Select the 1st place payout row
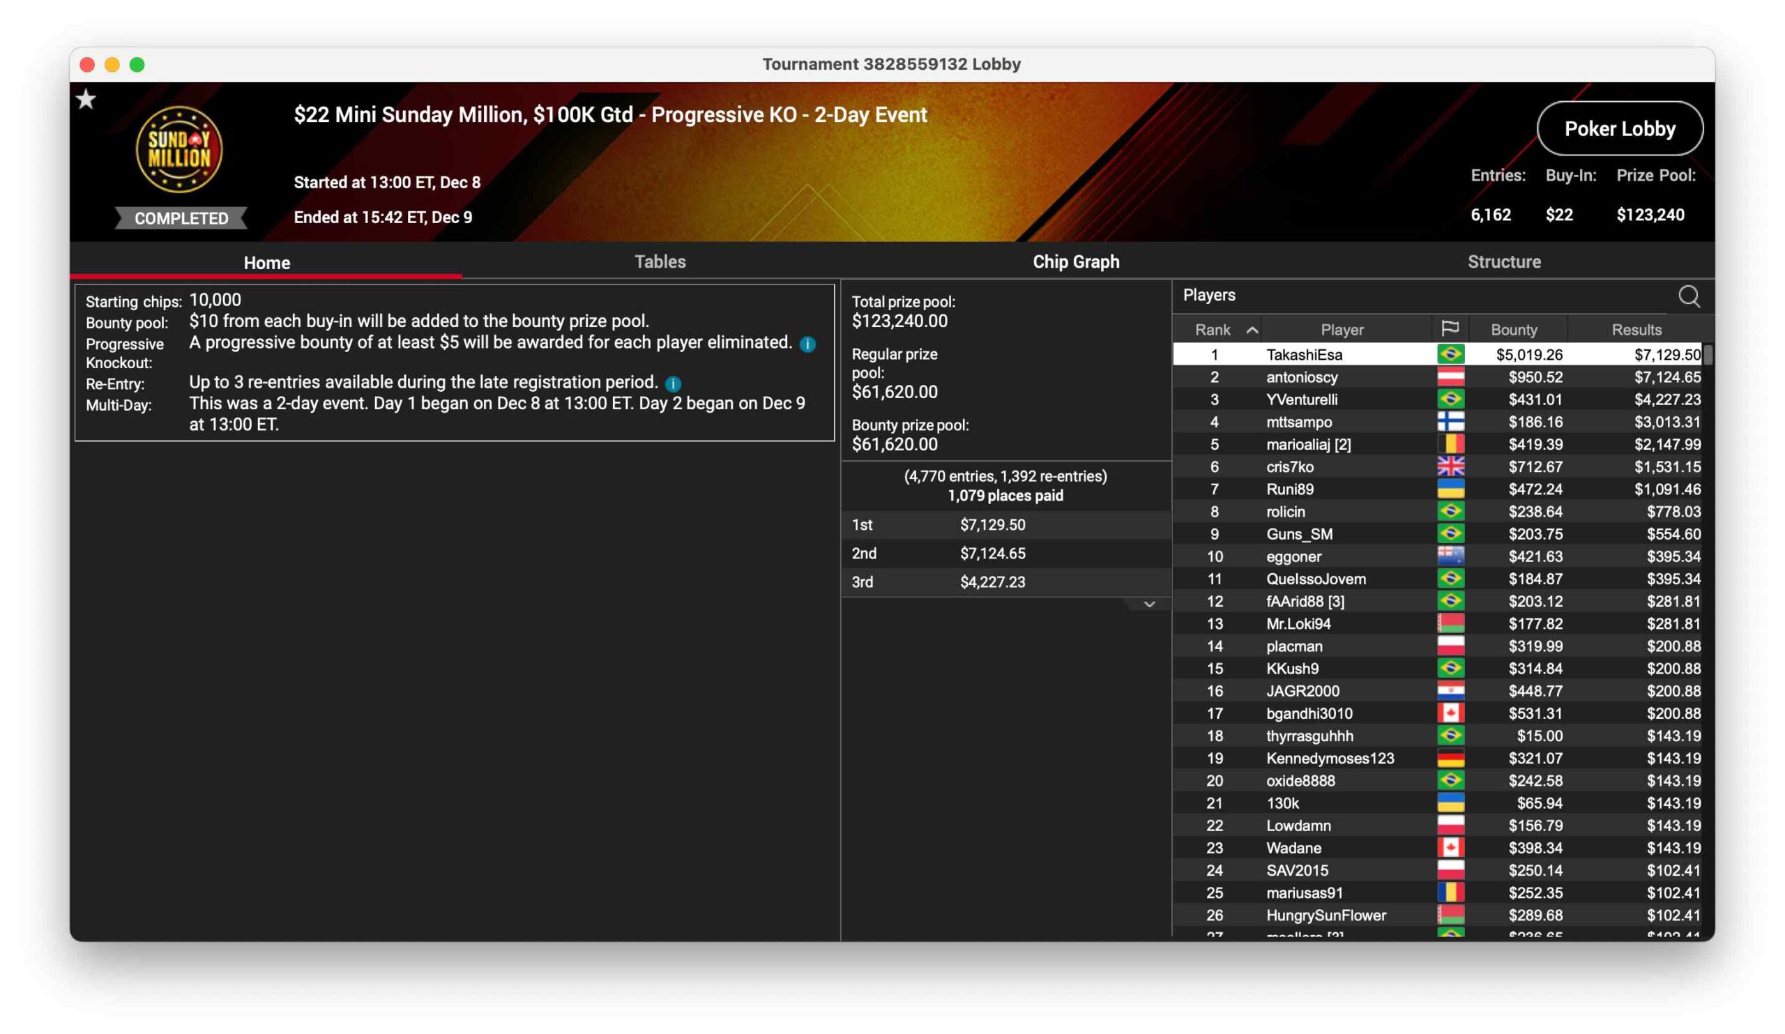Image resolution: width=1785 pixels, height=1034 pixels. tap(992, 525)
